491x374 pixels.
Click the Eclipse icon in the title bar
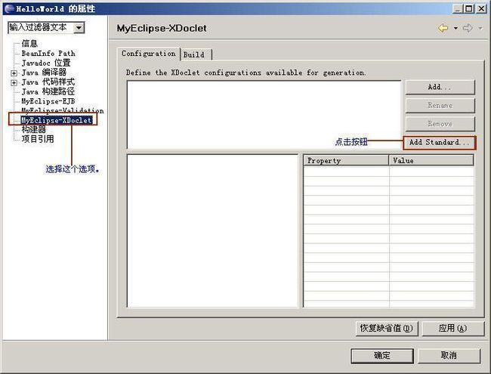coord(9,8)
